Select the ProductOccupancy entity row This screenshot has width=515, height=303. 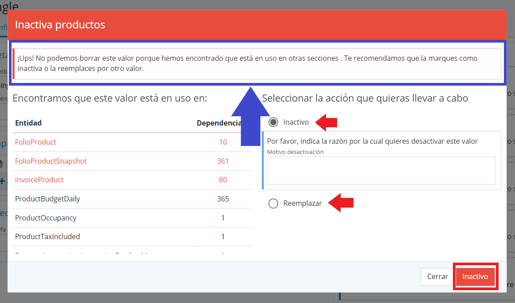point(44,217)
